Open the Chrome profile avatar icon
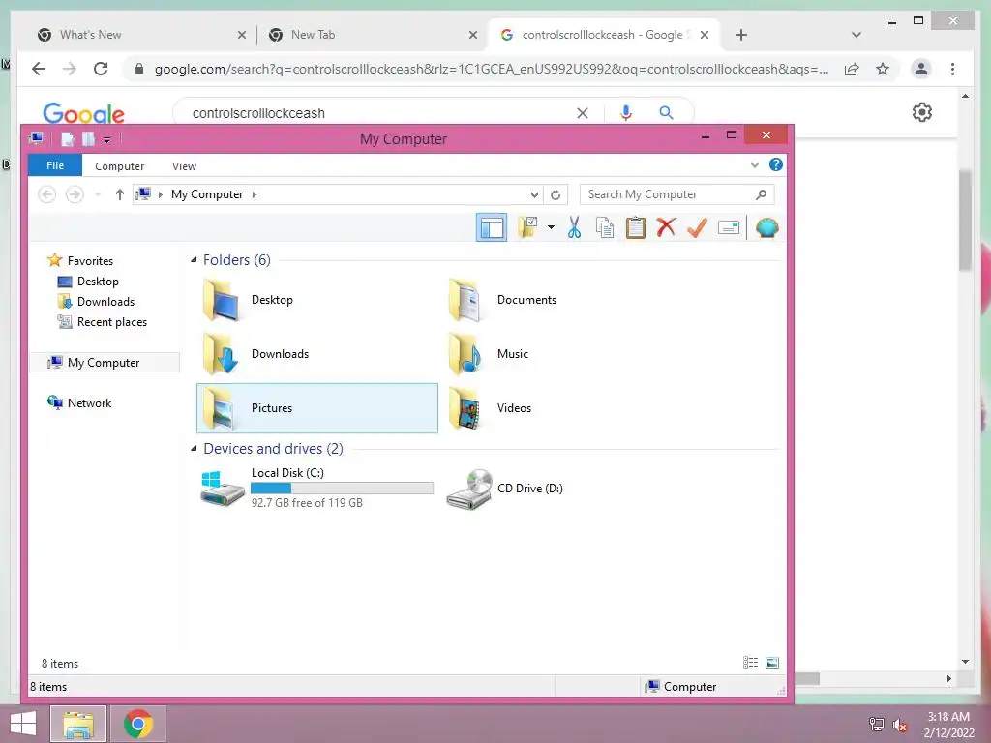This screenshot has height=743, width=991. [x=921, y=69]
